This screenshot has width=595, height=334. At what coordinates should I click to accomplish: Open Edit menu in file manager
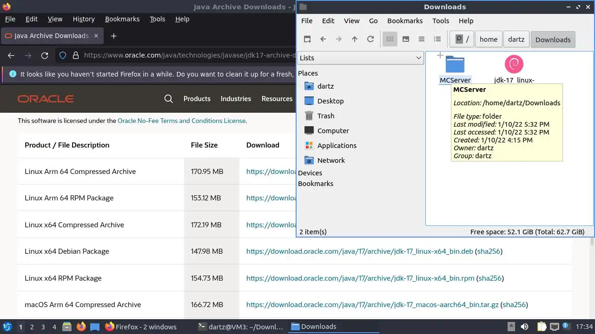point(328,20)
